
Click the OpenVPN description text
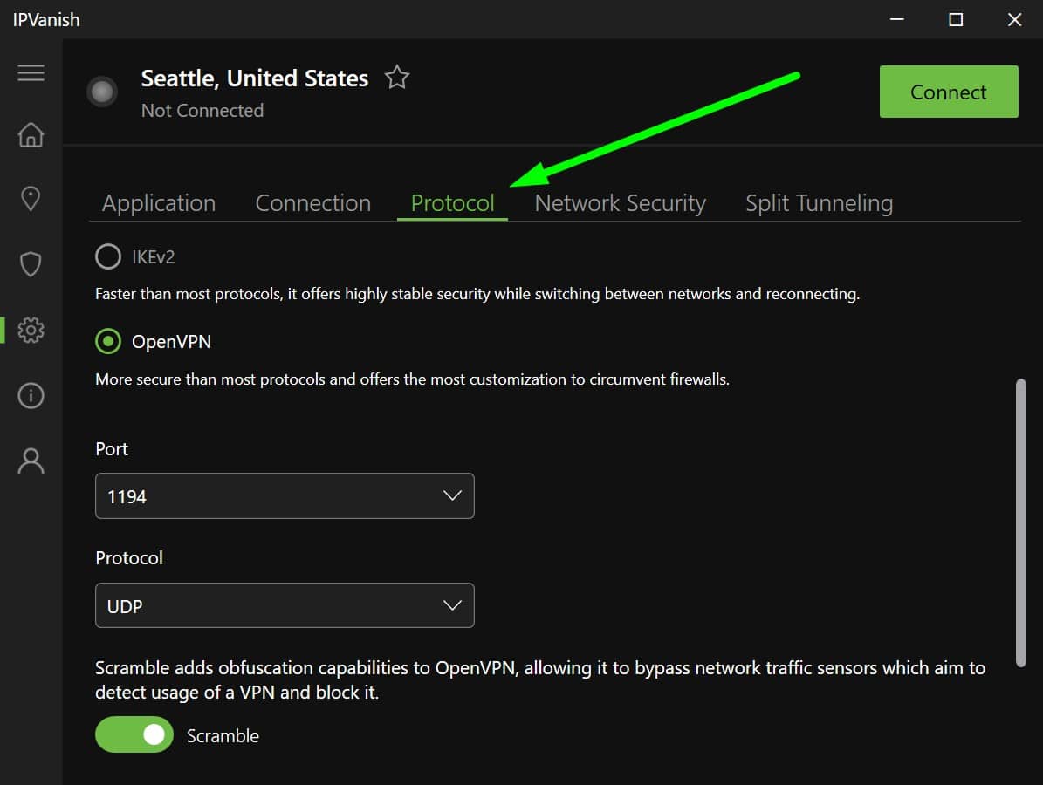click(x=413, y=379)
